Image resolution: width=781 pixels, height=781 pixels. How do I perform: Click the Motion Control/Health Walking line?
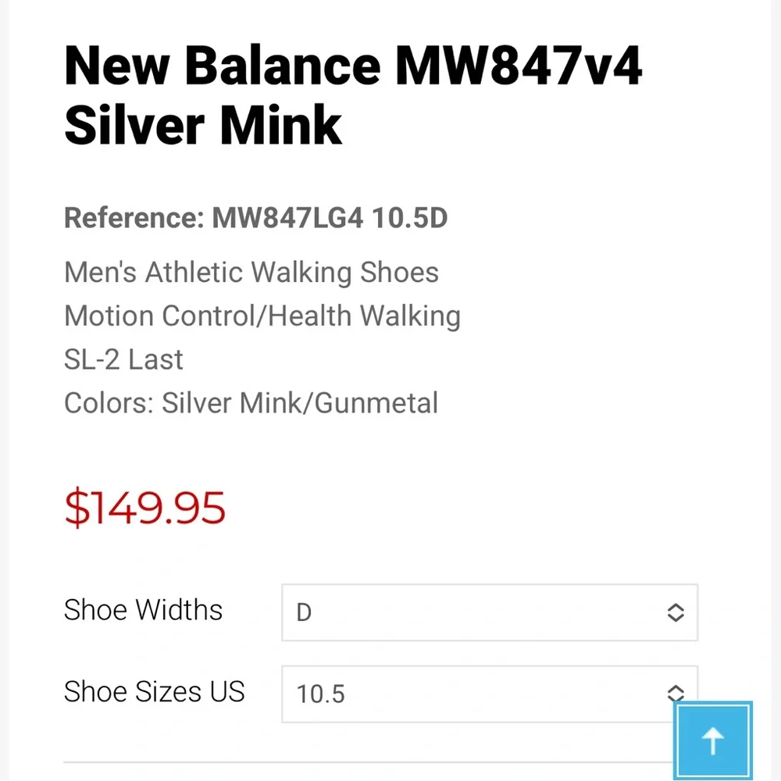tap(262, 316)
